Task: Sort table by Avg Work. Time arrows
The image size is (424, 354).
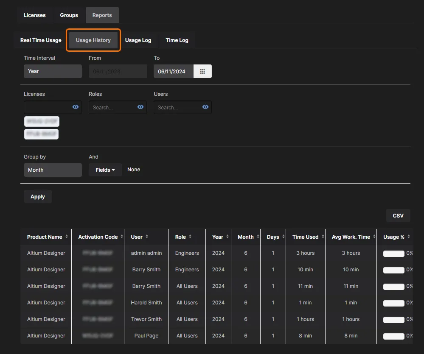Action: (x=374, y=237)
